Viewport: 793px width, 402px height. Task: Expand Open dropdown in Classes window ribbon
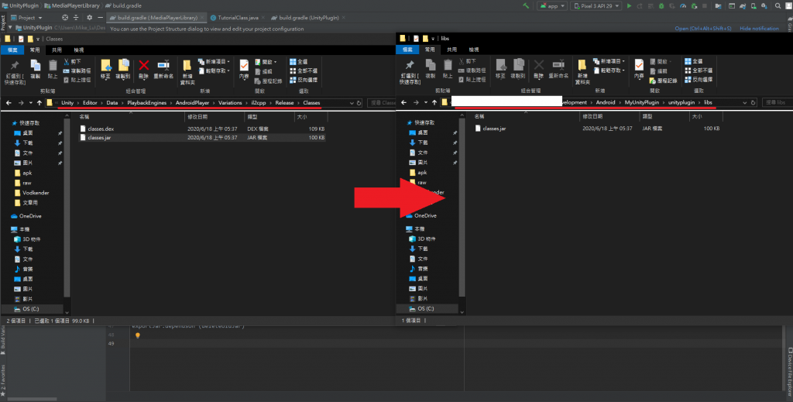pyautogui.click(x=266, y=62)
